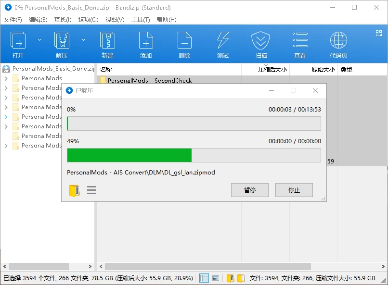
Task: Click the right arrow of tree pane scrollbar
Action: (90, 266)
